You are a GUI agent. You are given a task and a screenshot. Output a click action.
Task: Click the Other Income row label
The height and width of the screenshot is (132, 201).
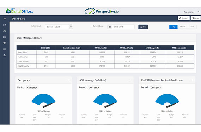pos(23,62)
